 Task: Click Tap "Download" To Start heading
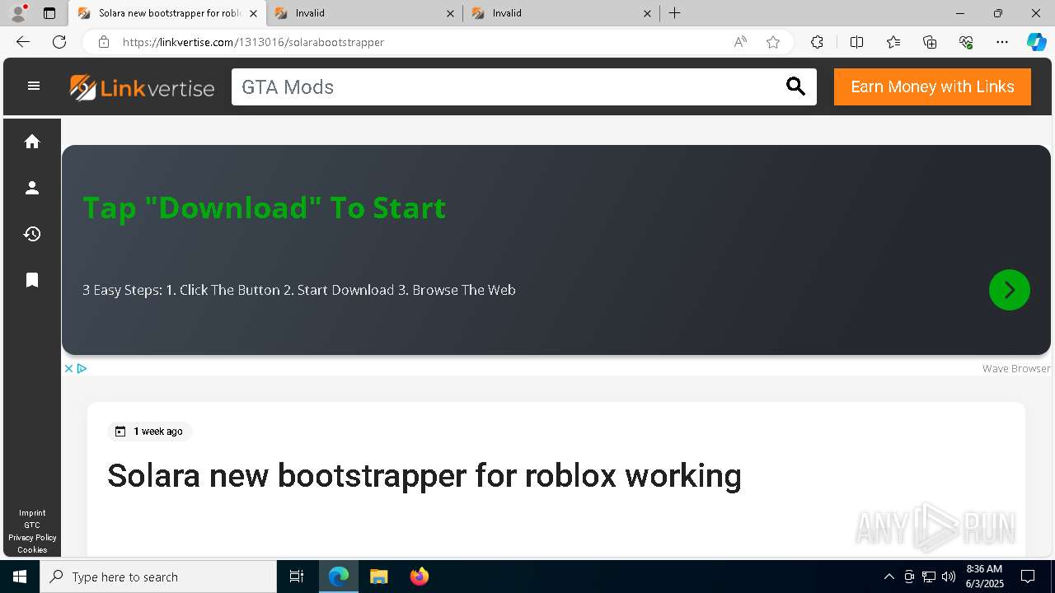click(264, 208)
